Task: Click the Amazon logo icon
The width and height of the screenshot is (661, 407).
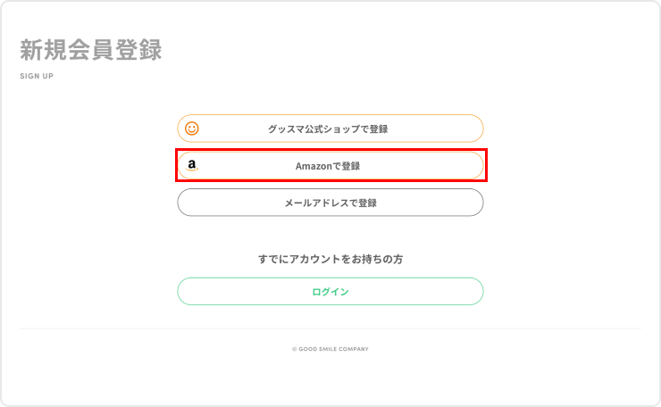Action: pos(192,166)
